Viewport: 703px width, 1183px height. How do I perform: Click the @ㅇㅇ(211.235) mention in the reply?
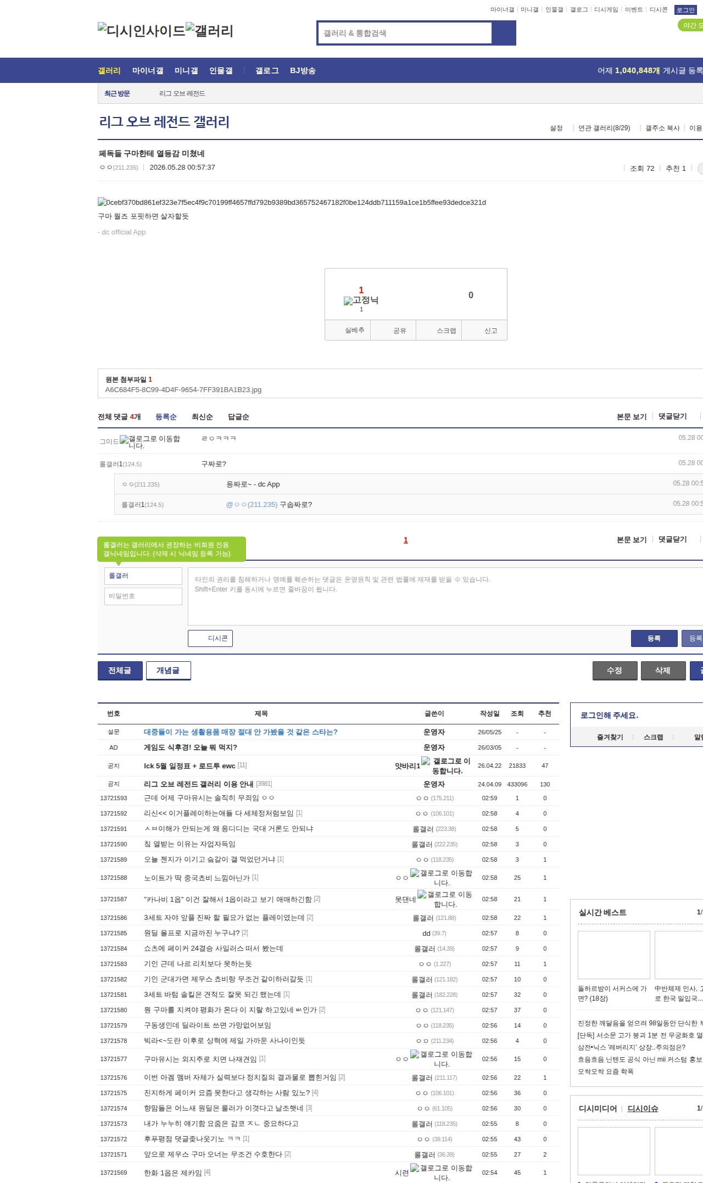point(252,505)
